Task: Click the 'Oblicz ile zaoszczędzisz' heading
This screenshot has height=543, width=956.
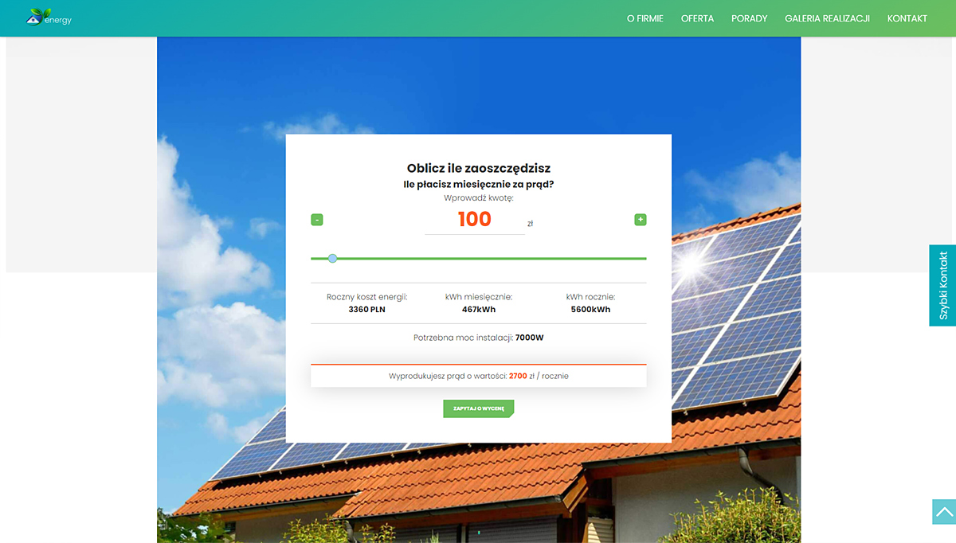Action: pos(478,168)
